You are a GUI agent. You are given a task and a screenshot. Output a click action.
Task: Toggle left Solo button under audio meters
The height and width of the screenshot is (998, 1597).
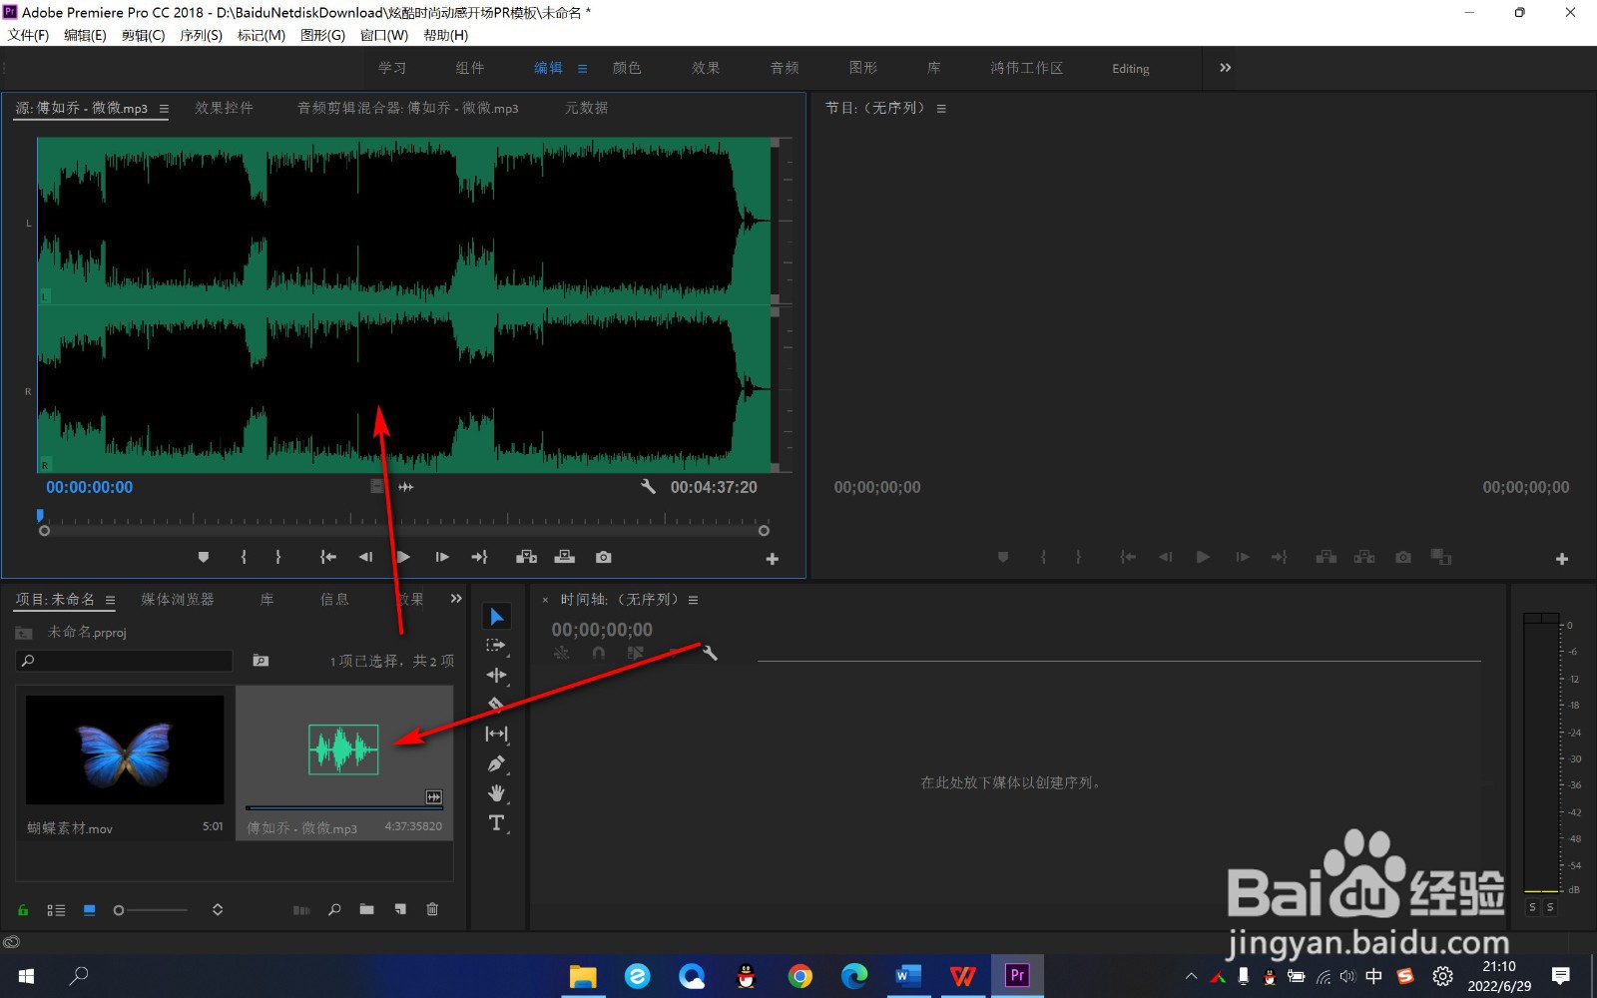pyautogui.click(x=1532, y=907)
